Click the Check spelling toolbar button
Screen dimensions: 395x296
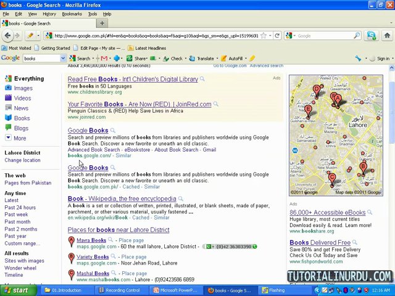[x=173, y=59]
